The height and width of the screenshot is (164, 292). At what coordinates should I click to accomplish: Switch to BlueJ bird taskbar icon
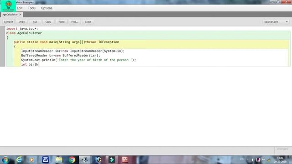point(85,160)
